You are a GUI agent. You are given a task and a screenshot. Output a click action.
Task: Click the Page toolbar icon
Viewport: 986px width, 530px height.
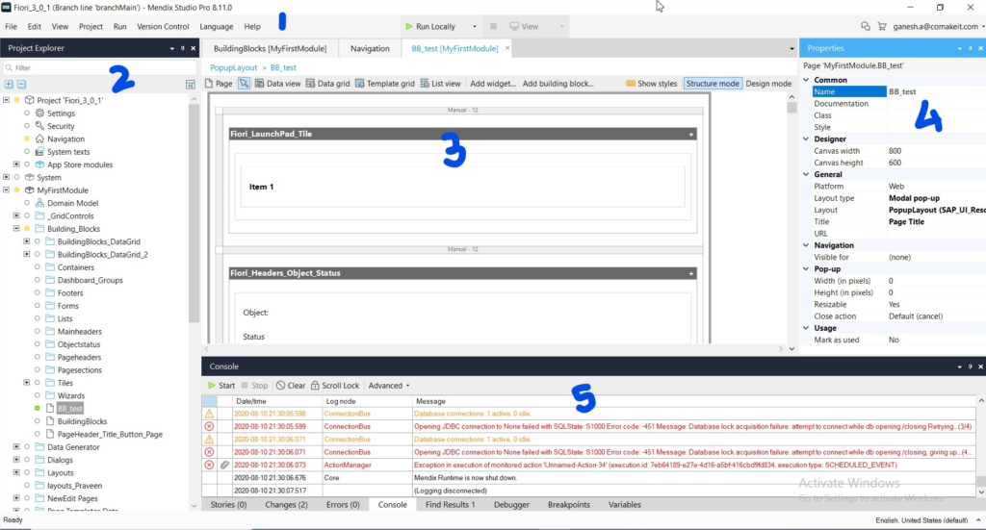pos(209,84)
